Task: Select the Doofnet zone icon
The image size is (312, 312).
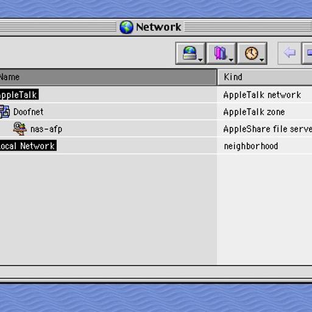Action: [x=4, y=112]
